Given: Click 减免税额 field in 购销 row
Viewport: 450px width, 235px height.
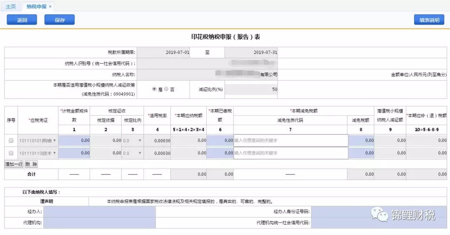Looking at the screenshot, I should coord(361,140).
